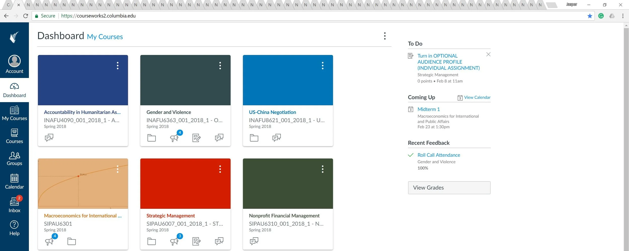Open options menu on US-China Negotiation card

click(x=323, y=66)
